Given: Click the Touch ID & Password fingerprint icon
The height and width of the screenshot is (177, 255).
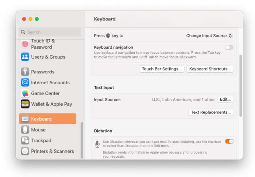Looking at the screenshot, I should [25, 44].
